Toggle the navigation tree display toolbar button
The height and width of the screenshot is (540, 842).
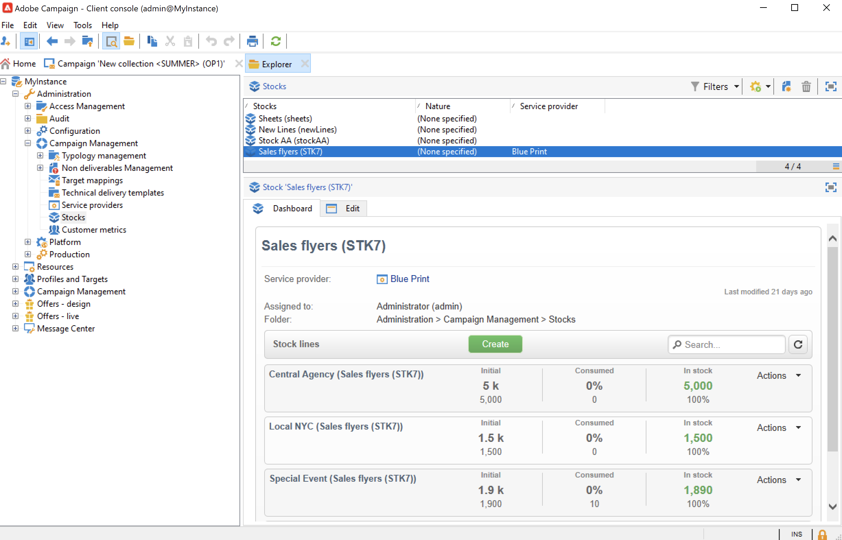(29, 42)
